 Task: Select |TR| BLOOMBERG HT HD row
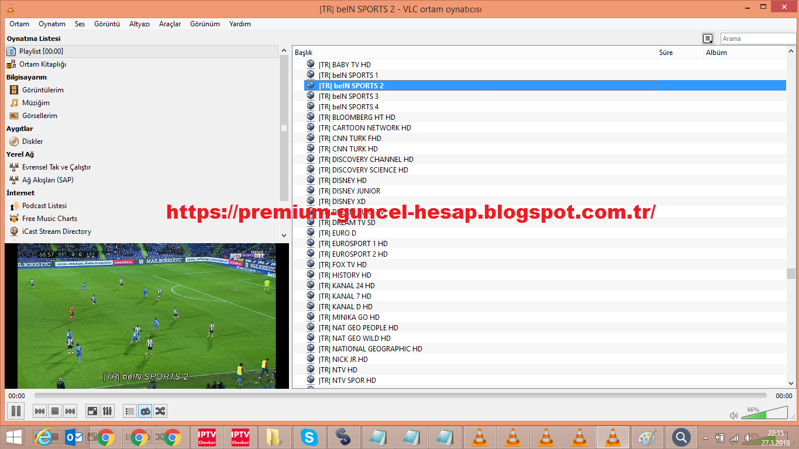(x=539, y=117)
